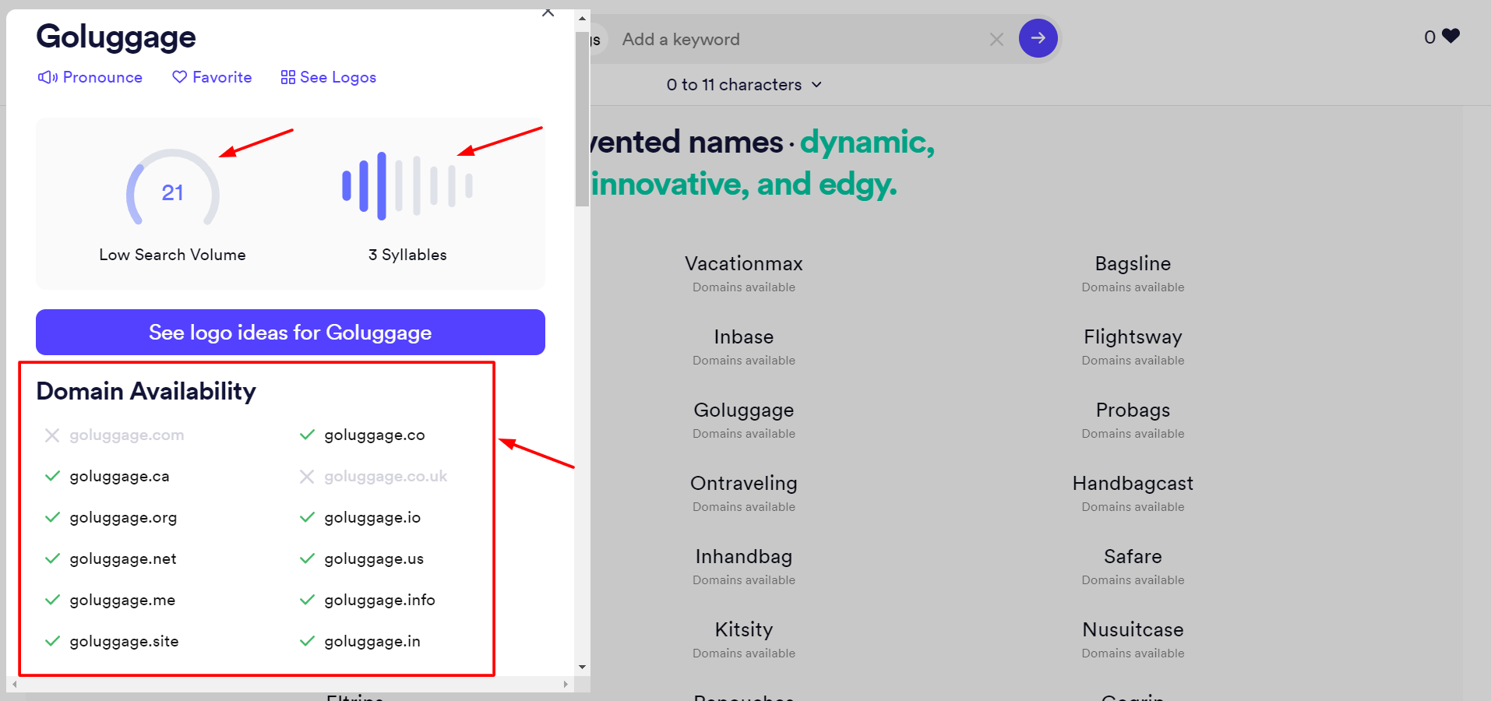
Task: Click the Favorite heart icon
Action: [180, 77]
